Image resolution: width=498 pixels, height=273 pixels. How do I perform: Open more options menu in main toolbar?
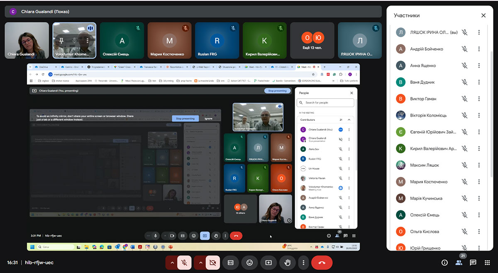(304, 263)
